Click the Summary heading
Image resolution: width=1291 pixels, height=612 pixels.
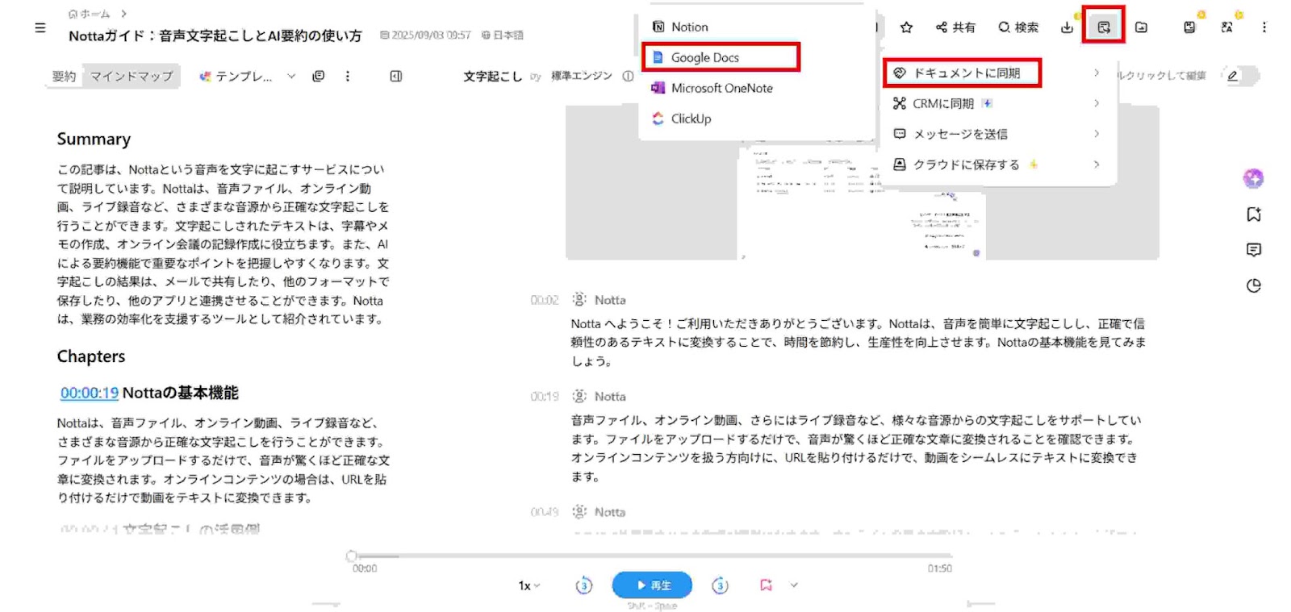tap(94, 139)
